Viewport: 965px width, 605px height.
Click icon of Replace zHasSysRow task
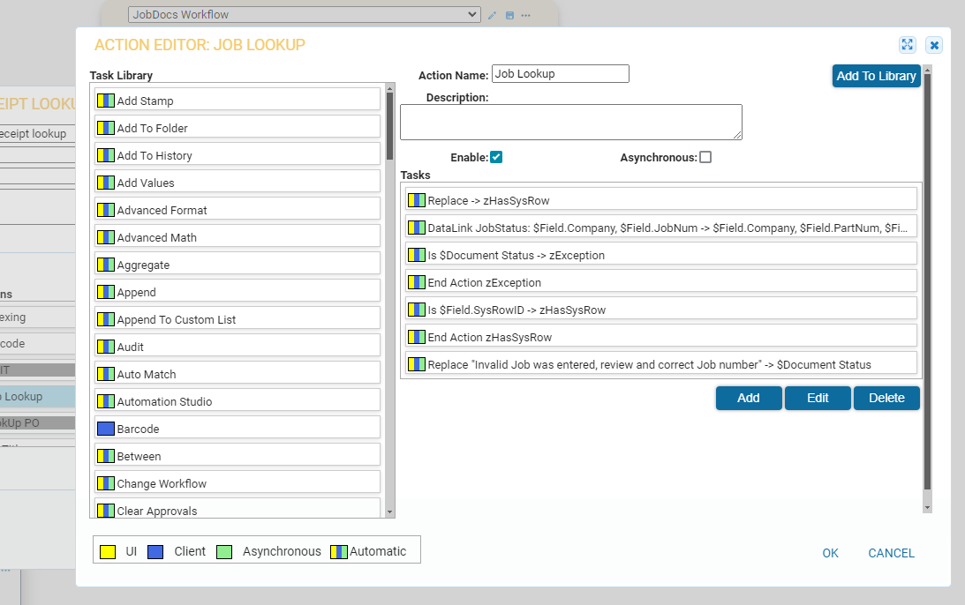[x=417, y=200]
